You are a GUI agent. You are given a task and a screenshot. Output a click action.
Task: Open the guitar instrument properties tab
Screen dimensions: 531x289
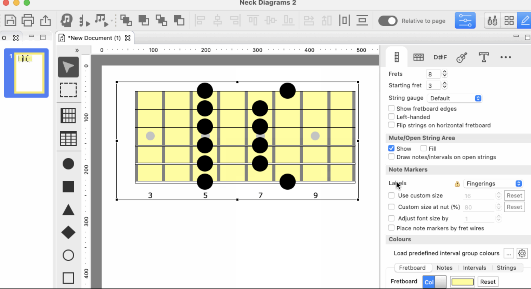point(462,57)
